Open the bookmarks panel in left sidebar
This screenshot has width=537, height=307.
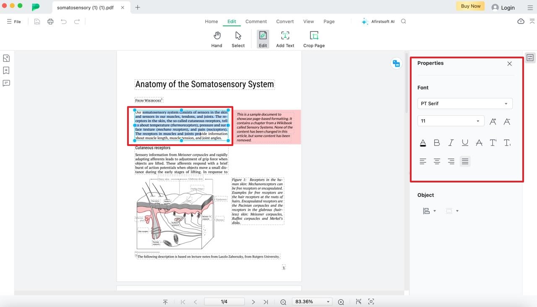tap(6, 70)
